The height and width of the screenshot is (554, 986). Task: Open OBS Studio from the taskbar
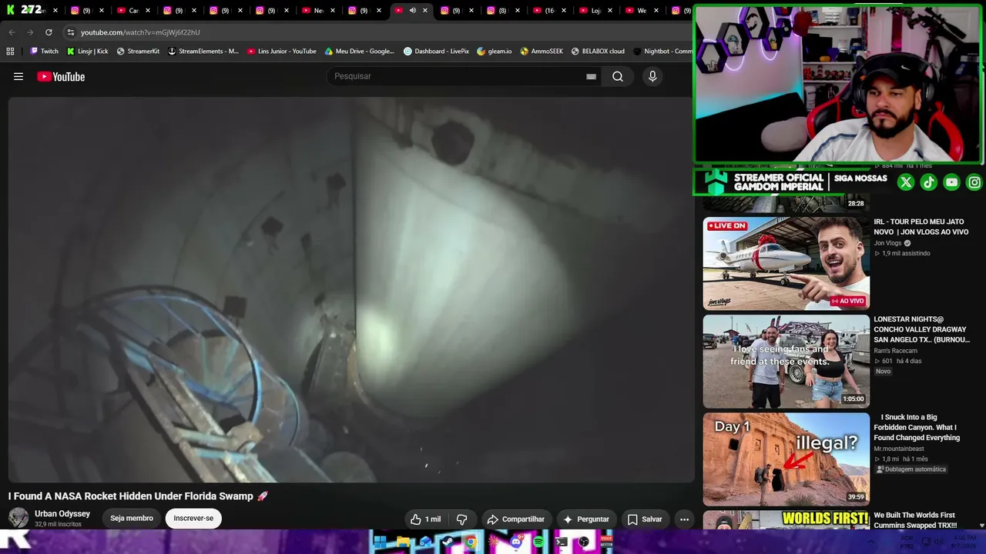click(x=584, y=542)
